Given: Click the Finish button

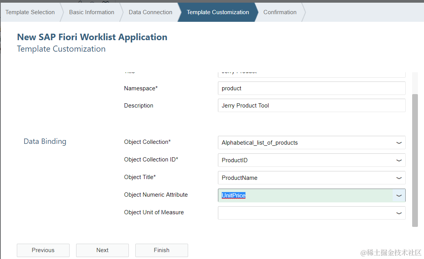Looking at the screenshot, I should [161, 250].
